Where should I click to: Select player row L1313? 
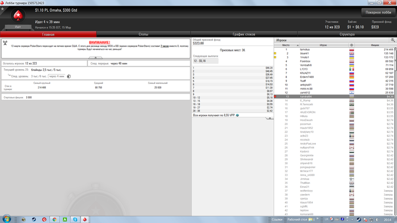click(333, 69)
